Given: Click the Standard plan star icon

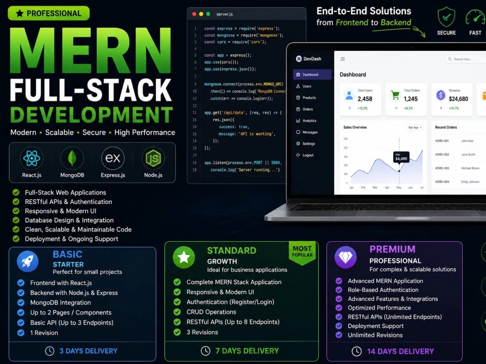Looking at the screenshot, I should (184, 257).
